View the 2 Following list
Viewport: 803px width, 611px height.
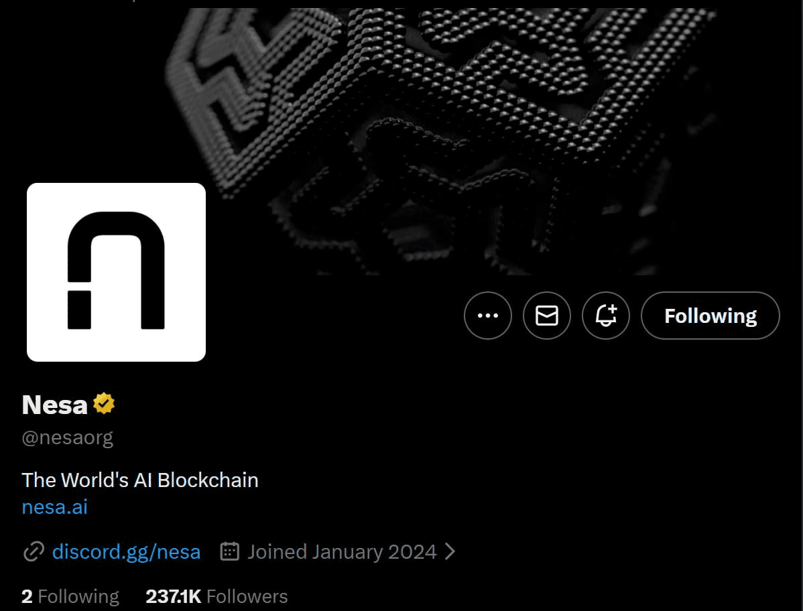click(70, 596)
